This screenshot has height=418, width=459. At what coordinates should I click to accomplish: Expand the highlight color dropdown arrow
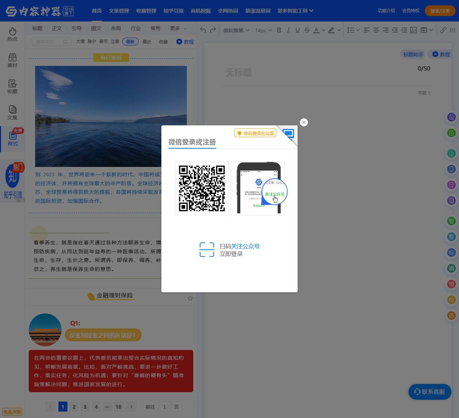(x=339, y=30)
